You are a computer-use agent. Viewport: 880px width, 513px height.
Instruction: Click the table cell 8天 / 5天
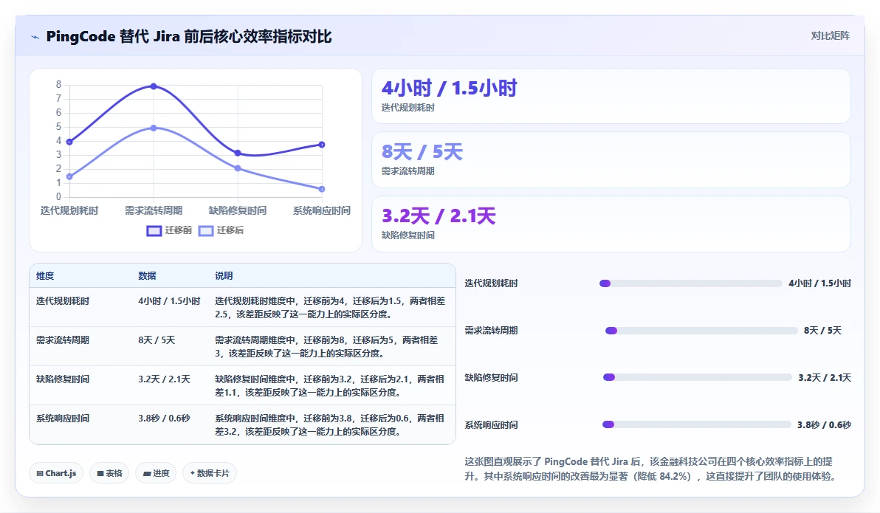[157, 340]
